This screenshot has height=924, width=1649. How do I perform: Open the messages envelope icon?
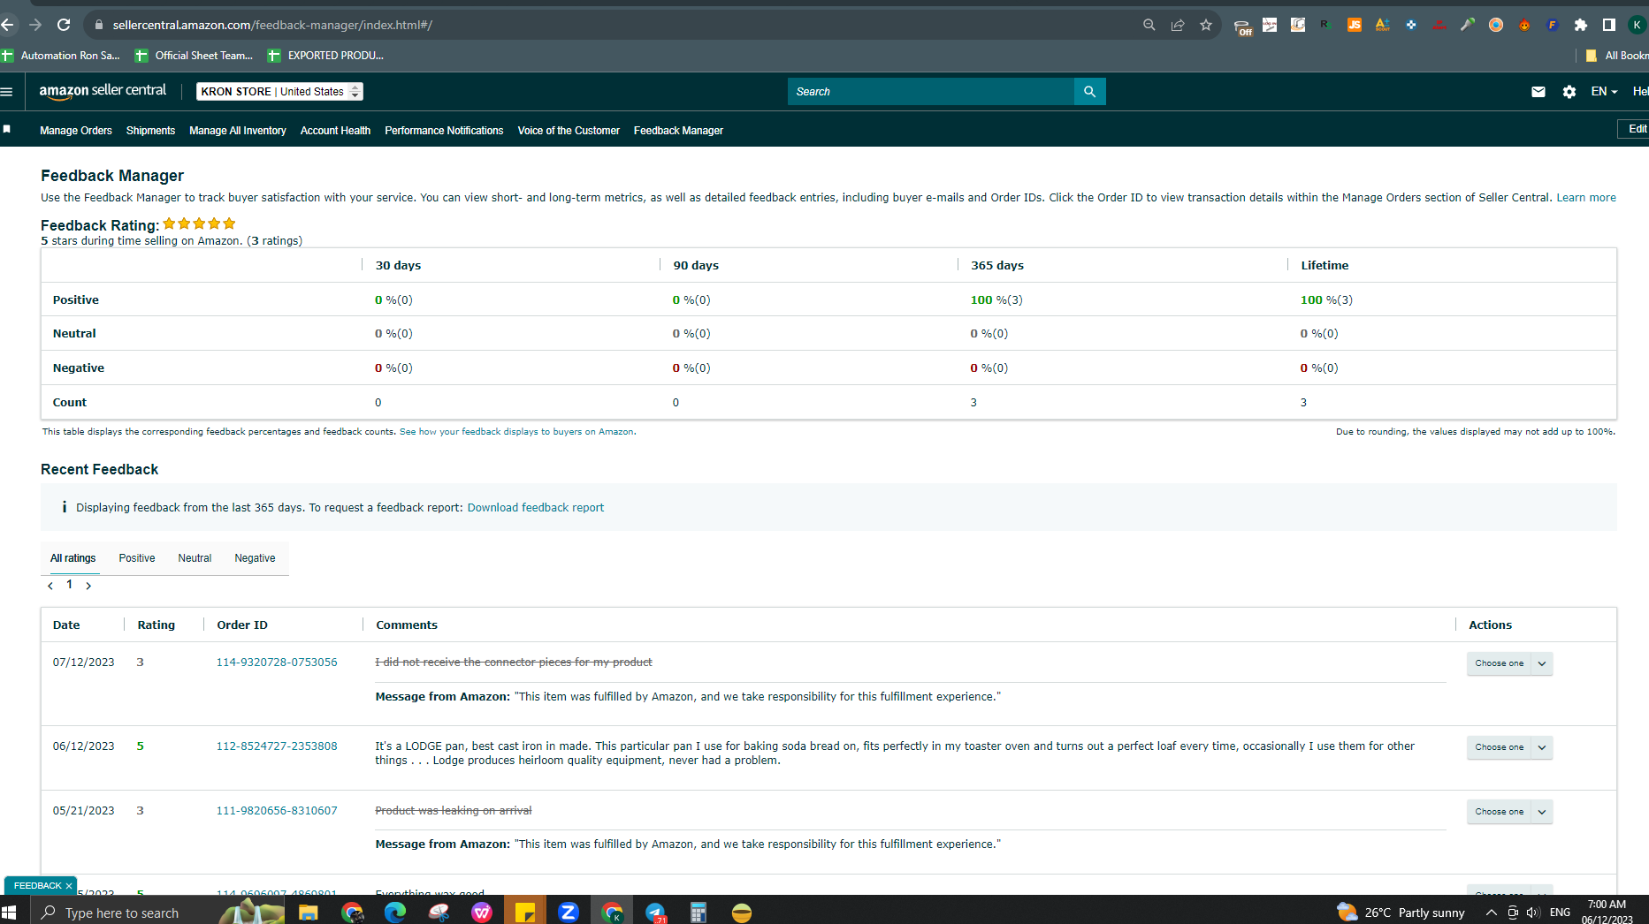tap(1538, 92)
